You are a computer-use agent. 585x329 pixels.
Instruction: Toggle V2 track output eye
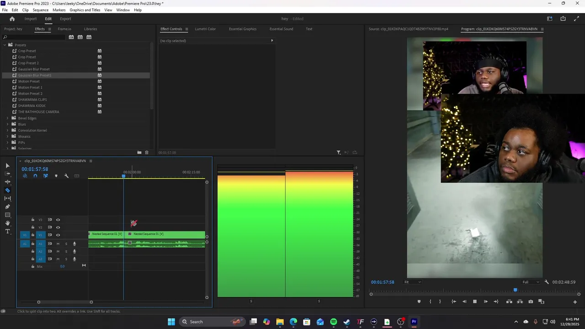coord(58,227)
